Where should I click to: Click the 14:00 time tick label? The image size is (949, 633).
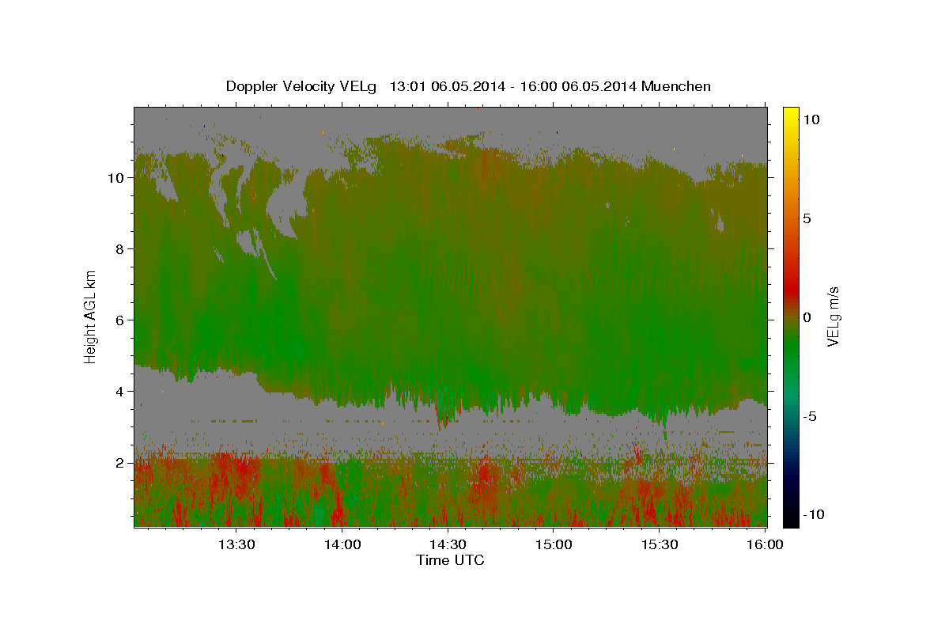342,544
